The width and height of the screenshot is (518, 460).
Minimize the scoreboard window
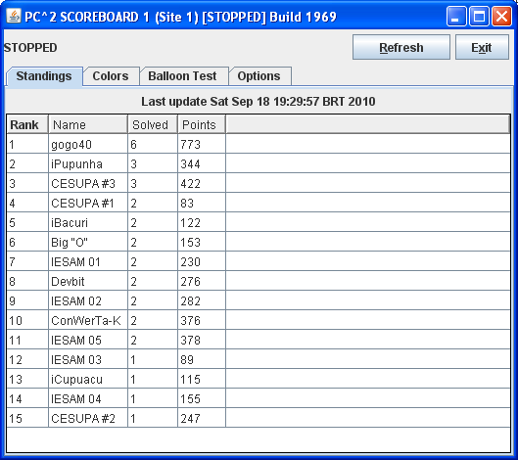456,17
